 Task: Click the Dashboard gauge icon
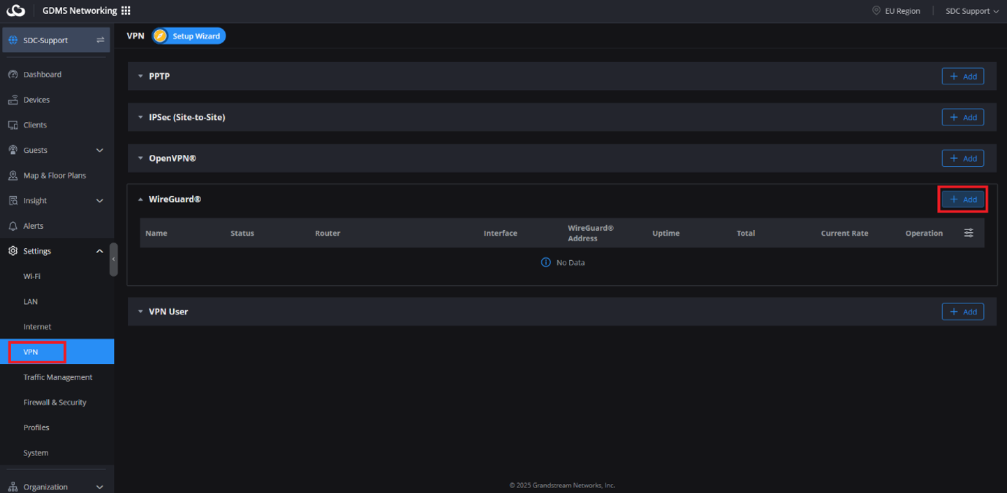pos(13,74)
